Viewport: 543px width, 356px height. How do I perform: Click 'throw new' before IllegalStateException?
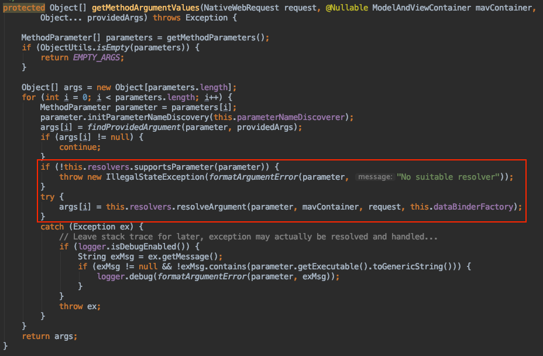tap(80, 177)
